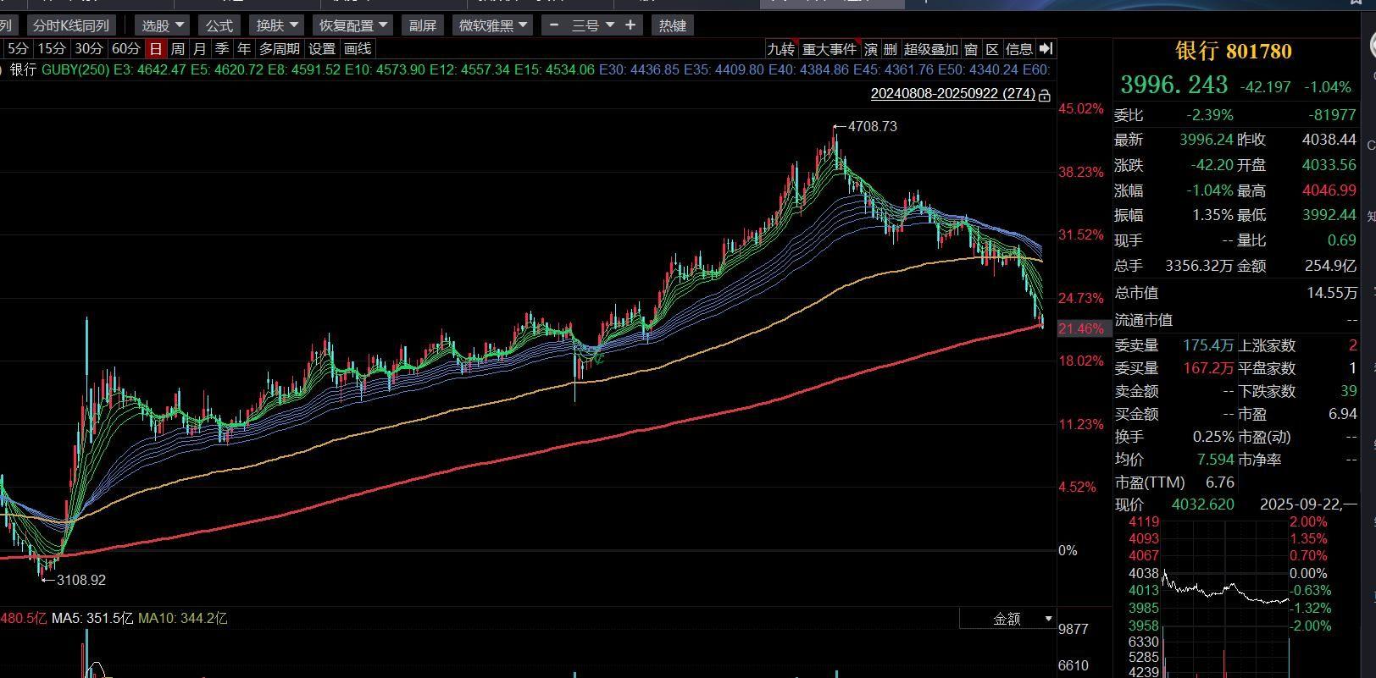Click the 演 replay icon
1376x678 pixels.
pos(871,49)
